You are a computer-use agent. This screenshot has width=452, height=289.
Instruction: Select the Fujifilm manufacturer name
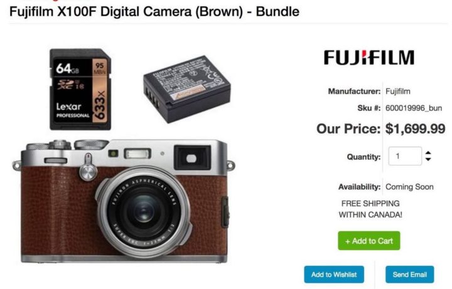click(x=398, y=92)
